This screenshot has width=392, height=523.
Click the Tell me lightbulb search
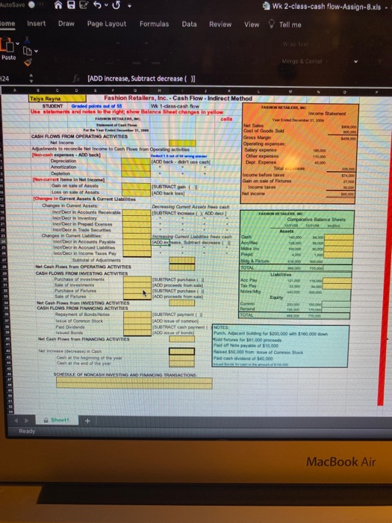[x=285, y=25]
